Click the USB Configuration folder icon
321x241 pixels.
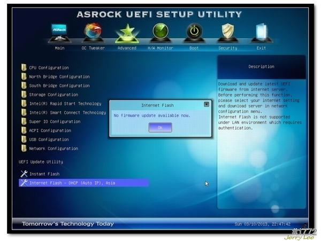pyautogui.click(x=24, y=139)
